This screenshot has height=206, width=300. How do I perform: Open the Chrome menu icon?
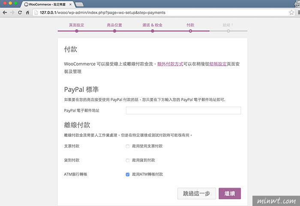(x=299, y=12)
